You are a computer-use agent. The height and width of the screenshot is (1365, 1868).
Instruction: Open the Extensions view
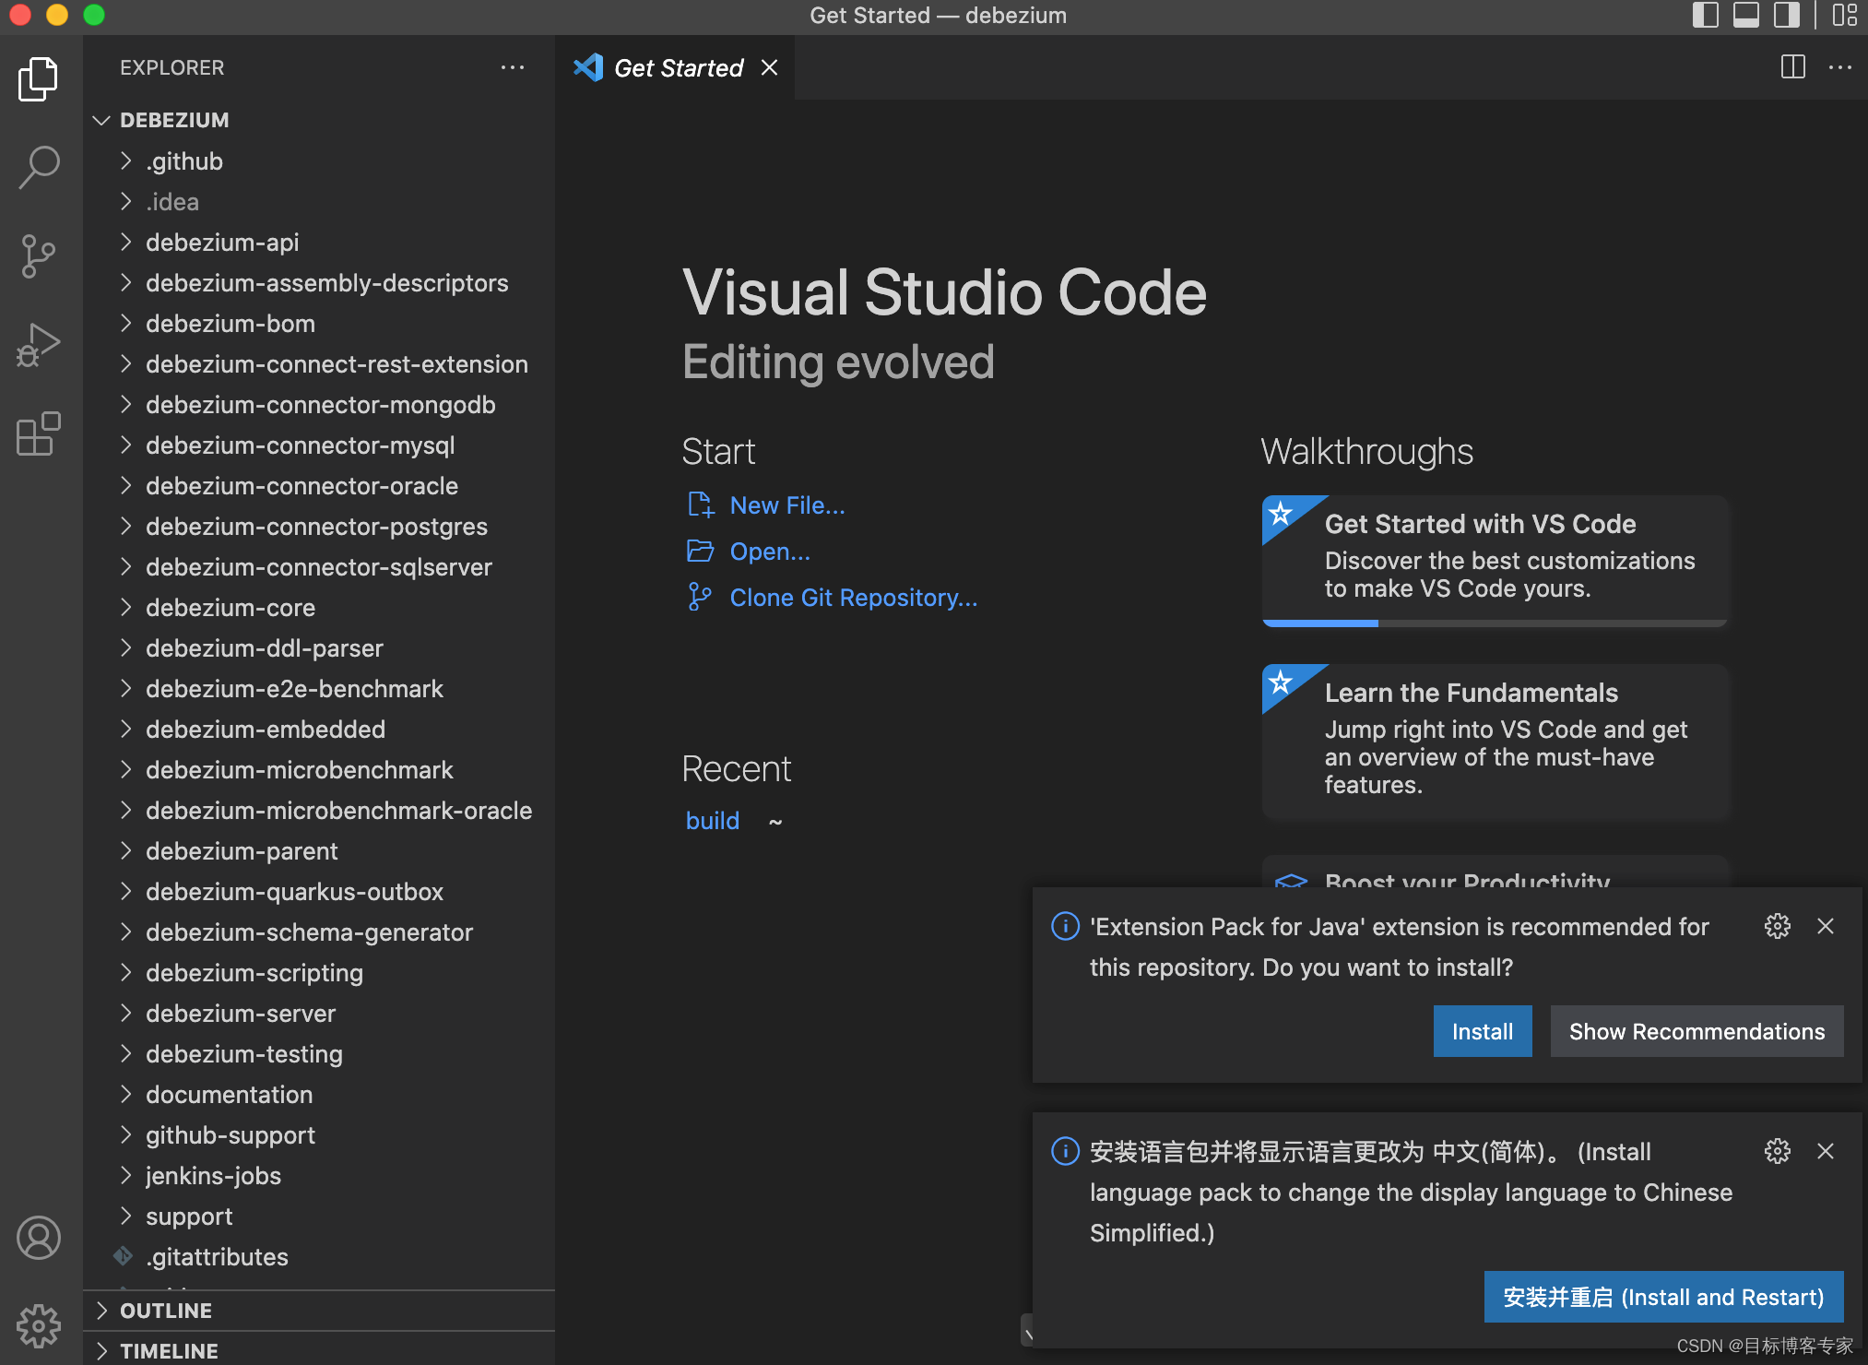click(x=39, y=434)
